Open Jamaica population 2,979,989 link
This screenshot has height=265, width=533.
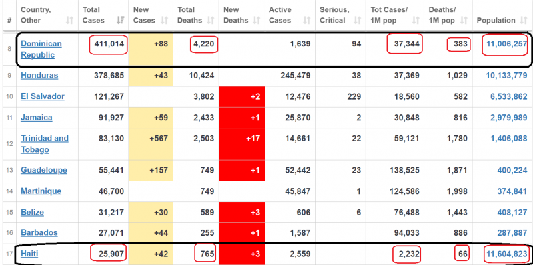(x=508, y=118)
